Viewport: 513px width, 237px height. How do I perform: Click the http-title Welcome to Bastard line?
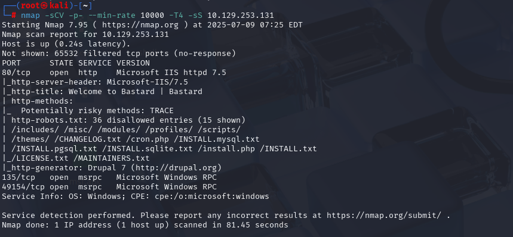102,92
